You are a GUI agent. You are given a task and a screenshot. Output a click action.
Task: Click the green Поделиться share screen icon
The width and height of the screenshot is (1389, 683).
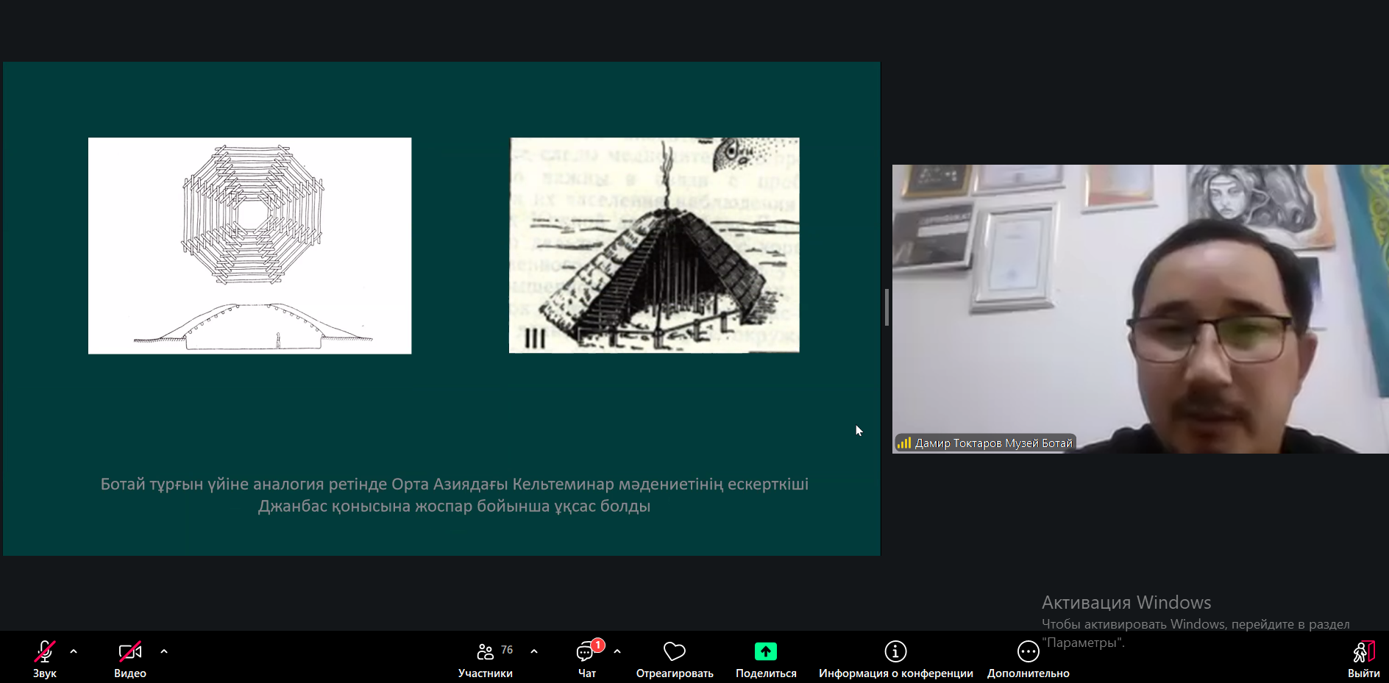click(x=765, y=651)
